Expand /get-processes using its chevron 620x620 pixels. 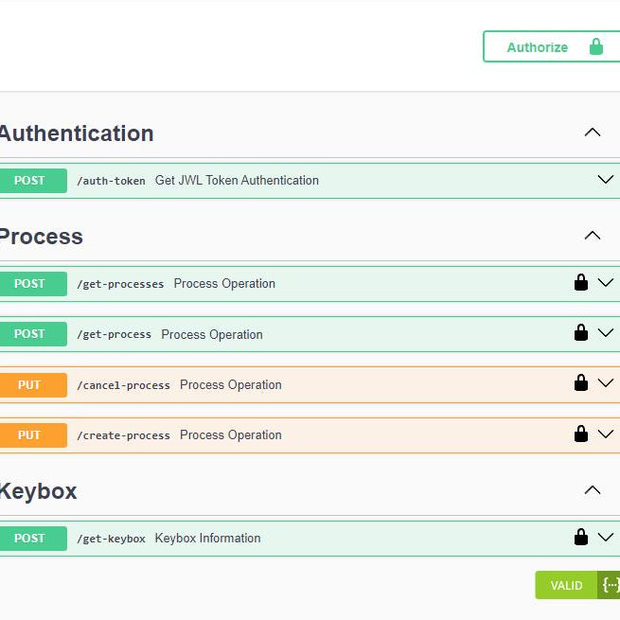[606, 283]
